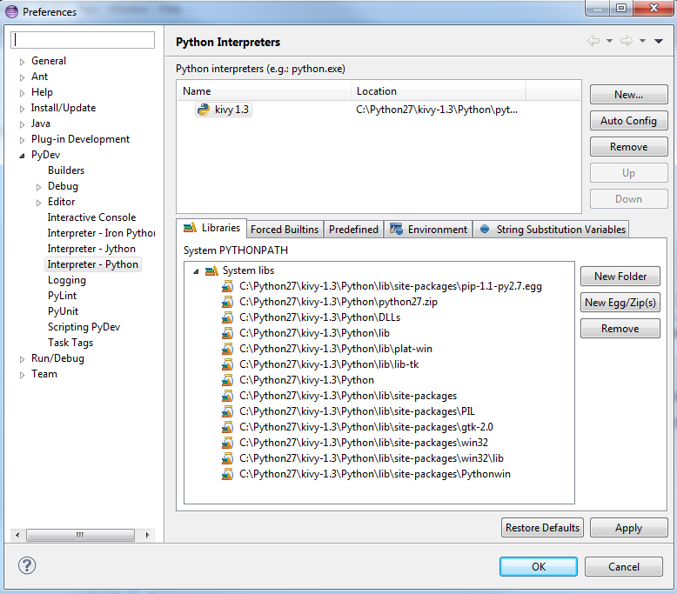Click the Eclipse Preferences title bar icon
The width and height of the screenshot is (677, 594).
tap(11, 11)
